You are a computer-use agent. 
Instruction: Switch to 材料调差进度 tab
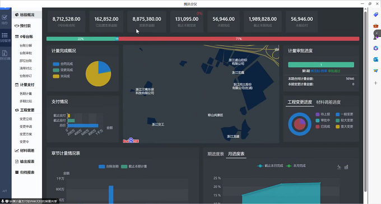click(328, 102)
